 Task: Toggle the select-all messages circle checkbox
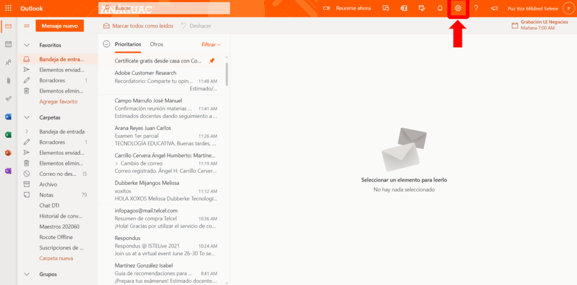106,44
